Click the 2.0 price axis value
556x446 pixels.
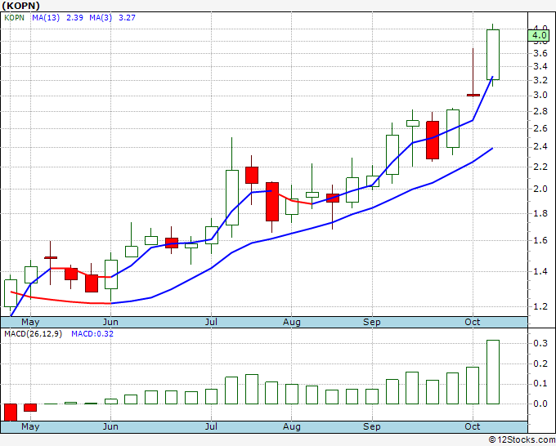[x=539, y=189]
